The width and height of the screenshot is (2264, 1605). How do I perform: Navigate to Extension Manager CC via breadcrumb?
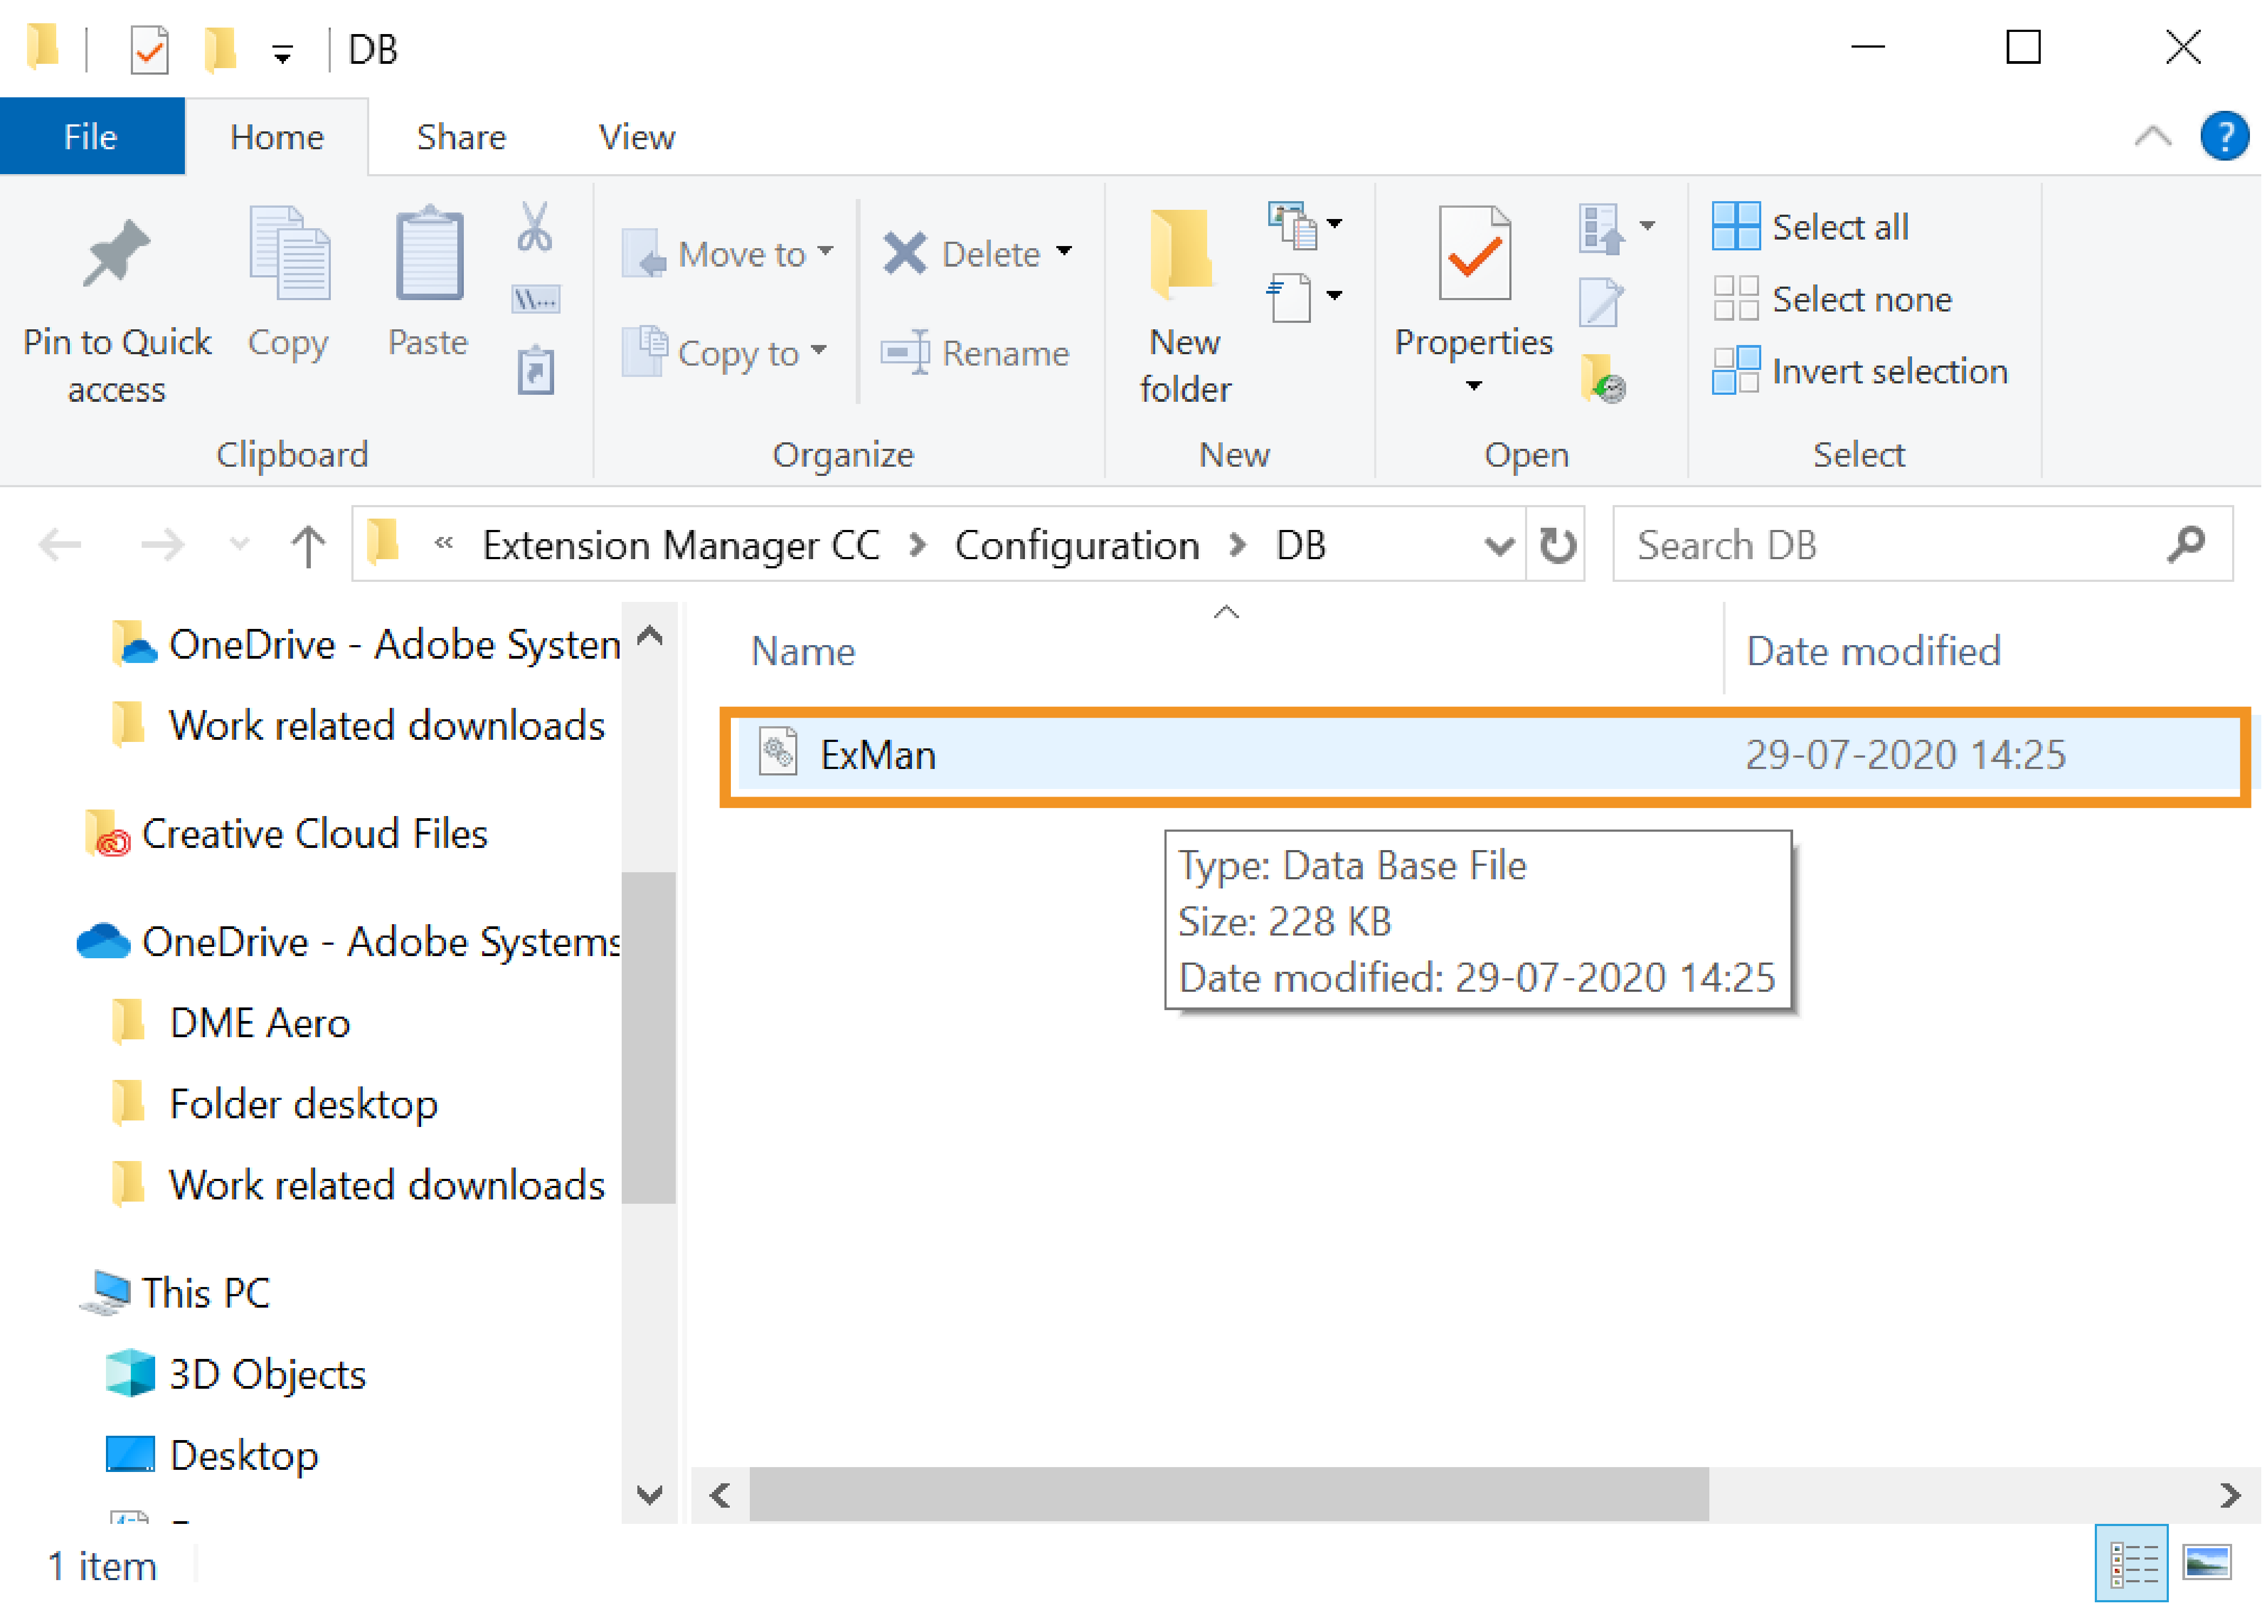pos(682,545)
